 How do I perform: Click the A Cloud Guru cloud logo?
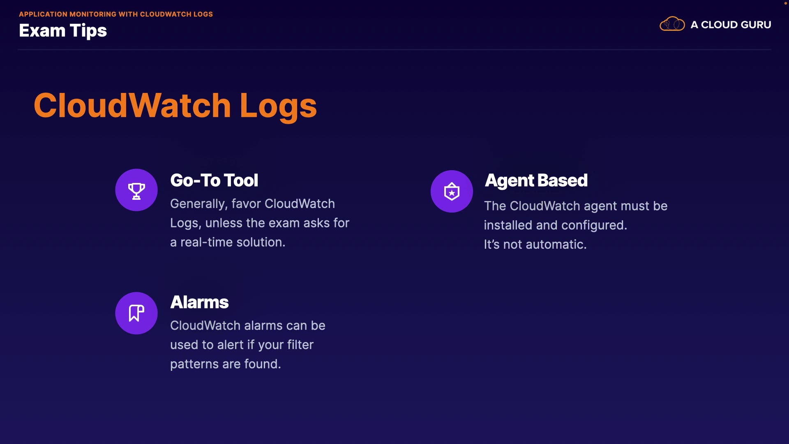672,24
